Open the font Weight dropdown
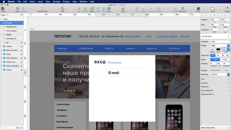The image size is (231, 130). tap(220, 45)
